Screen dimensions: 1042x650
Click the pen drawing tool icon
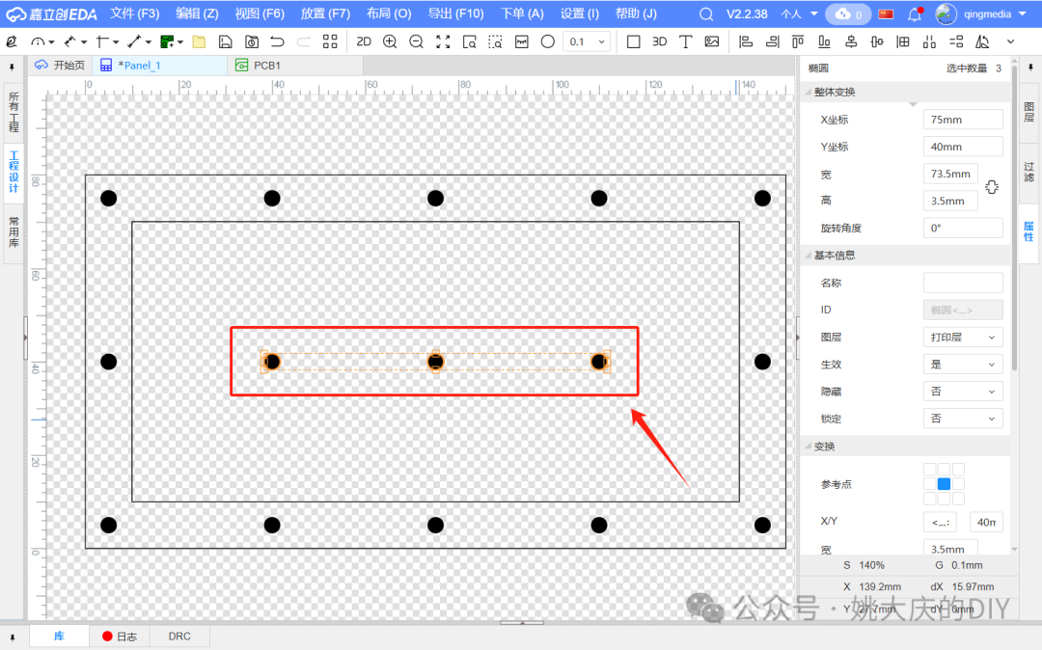click(x=12, y=41)
